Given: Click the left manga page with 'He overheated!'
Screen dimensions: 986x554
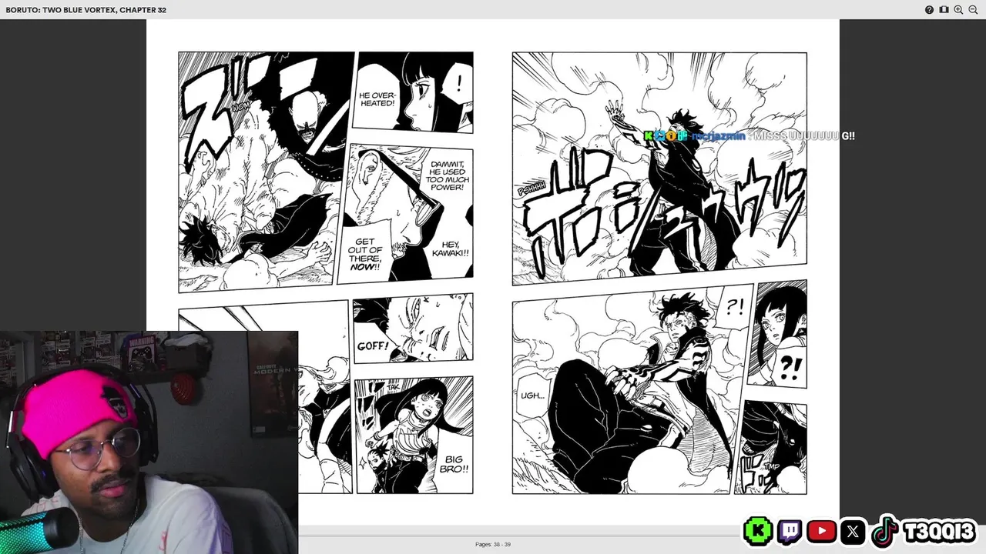Looking at the screenshot, I should 326,272.
